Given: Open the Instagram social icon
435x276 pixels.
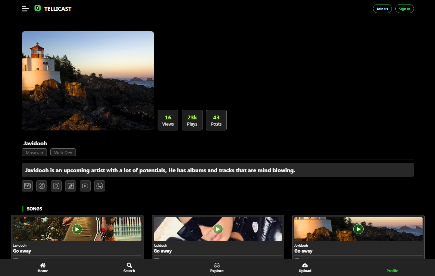Looking at the screenshot, I should [56, 186].
